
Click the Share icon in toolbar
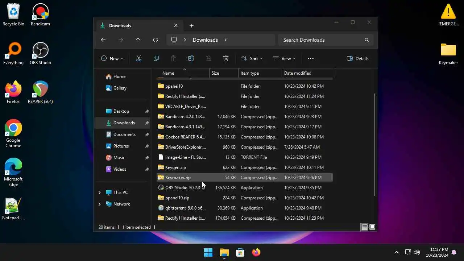pos(208,58)
